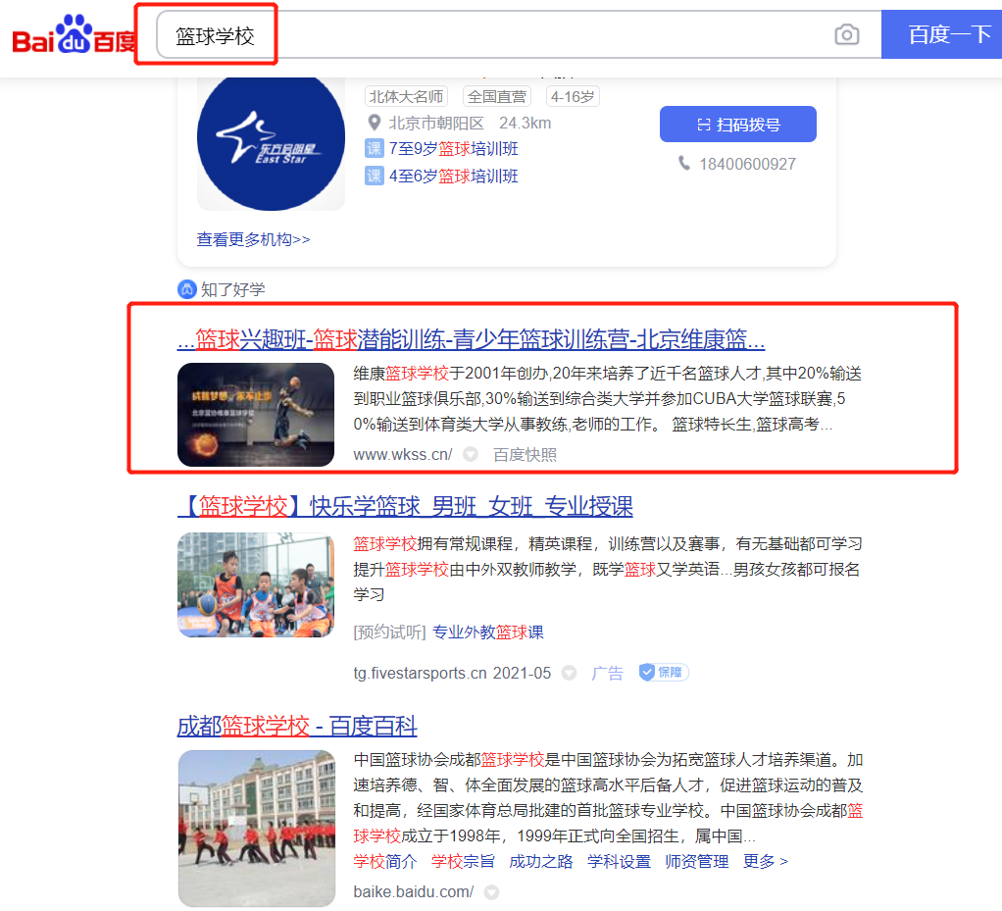Select the 北体大名师 tag

pyautogui.click(x=407, y=96)
